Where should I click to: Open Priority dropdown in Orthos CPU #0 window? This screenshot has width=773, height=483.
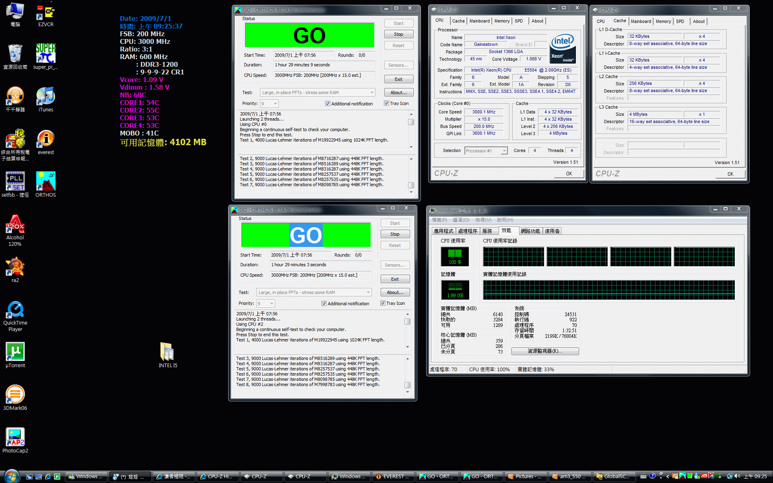coord(269,104)
